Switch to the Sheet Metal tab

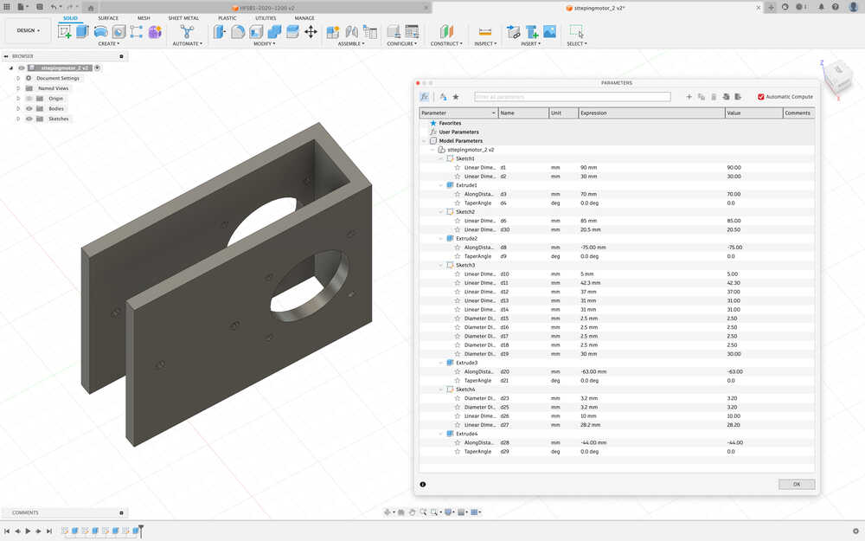pyautogui.click(x=183, y=18)
